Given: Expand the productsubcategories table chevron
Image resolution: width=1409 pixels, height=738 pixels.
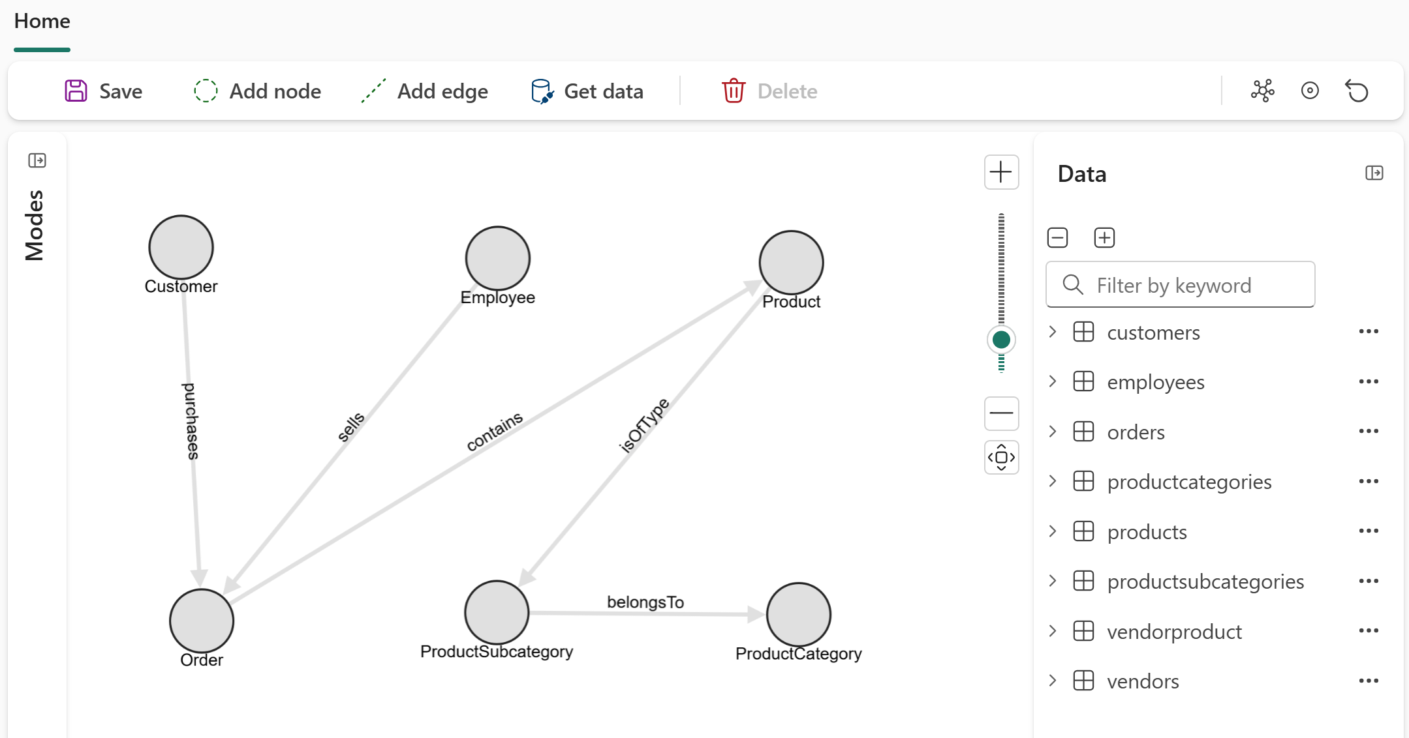Looking at the screenshot, I should (1052, 581).
